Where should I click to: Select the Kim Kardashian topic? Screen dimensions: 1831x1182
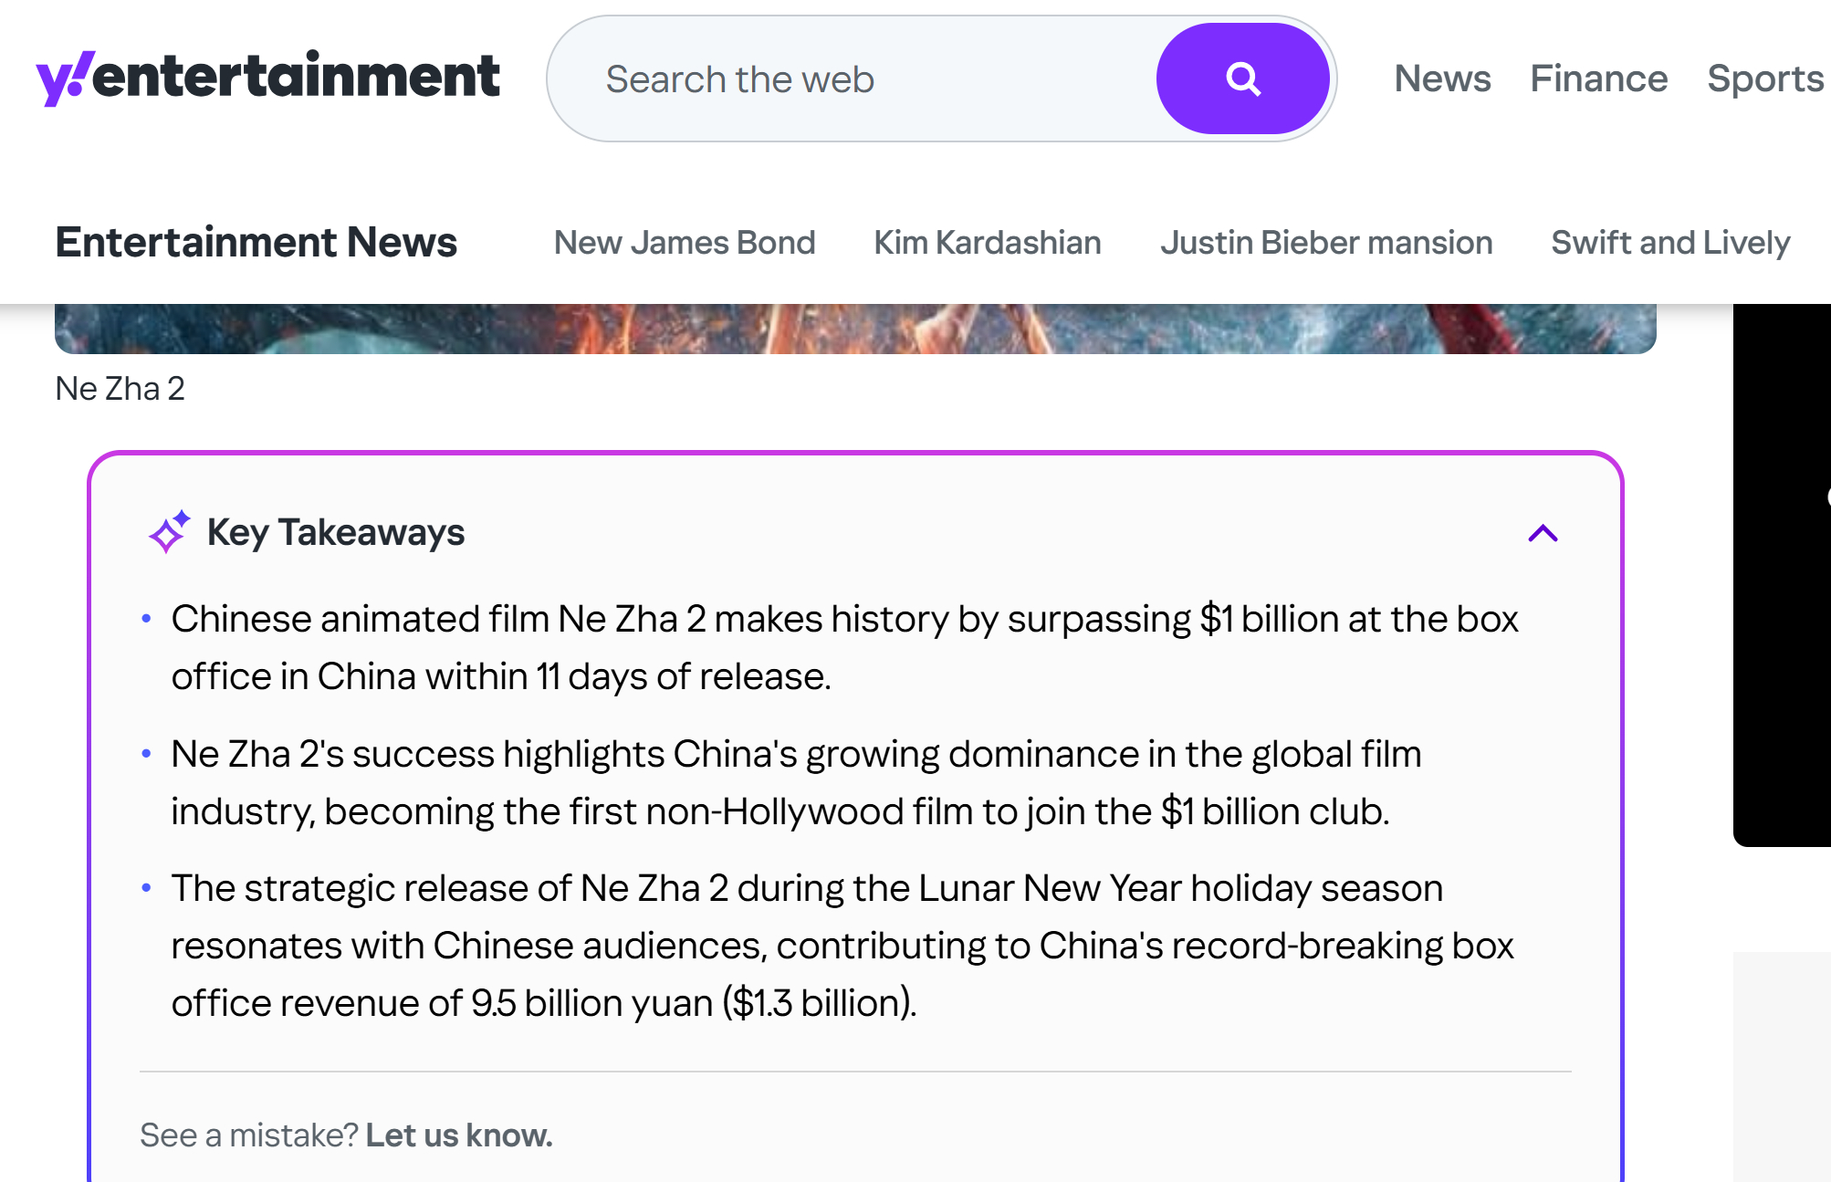tap(987, 243)
